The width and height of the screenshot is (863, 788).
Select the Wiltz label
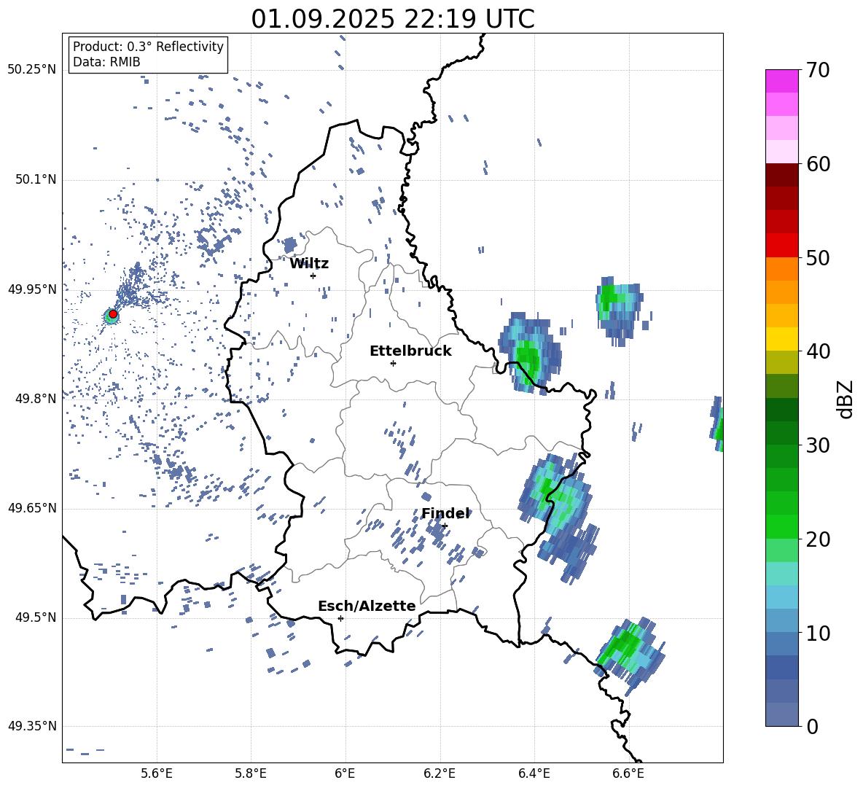click(x=309, y=264)
